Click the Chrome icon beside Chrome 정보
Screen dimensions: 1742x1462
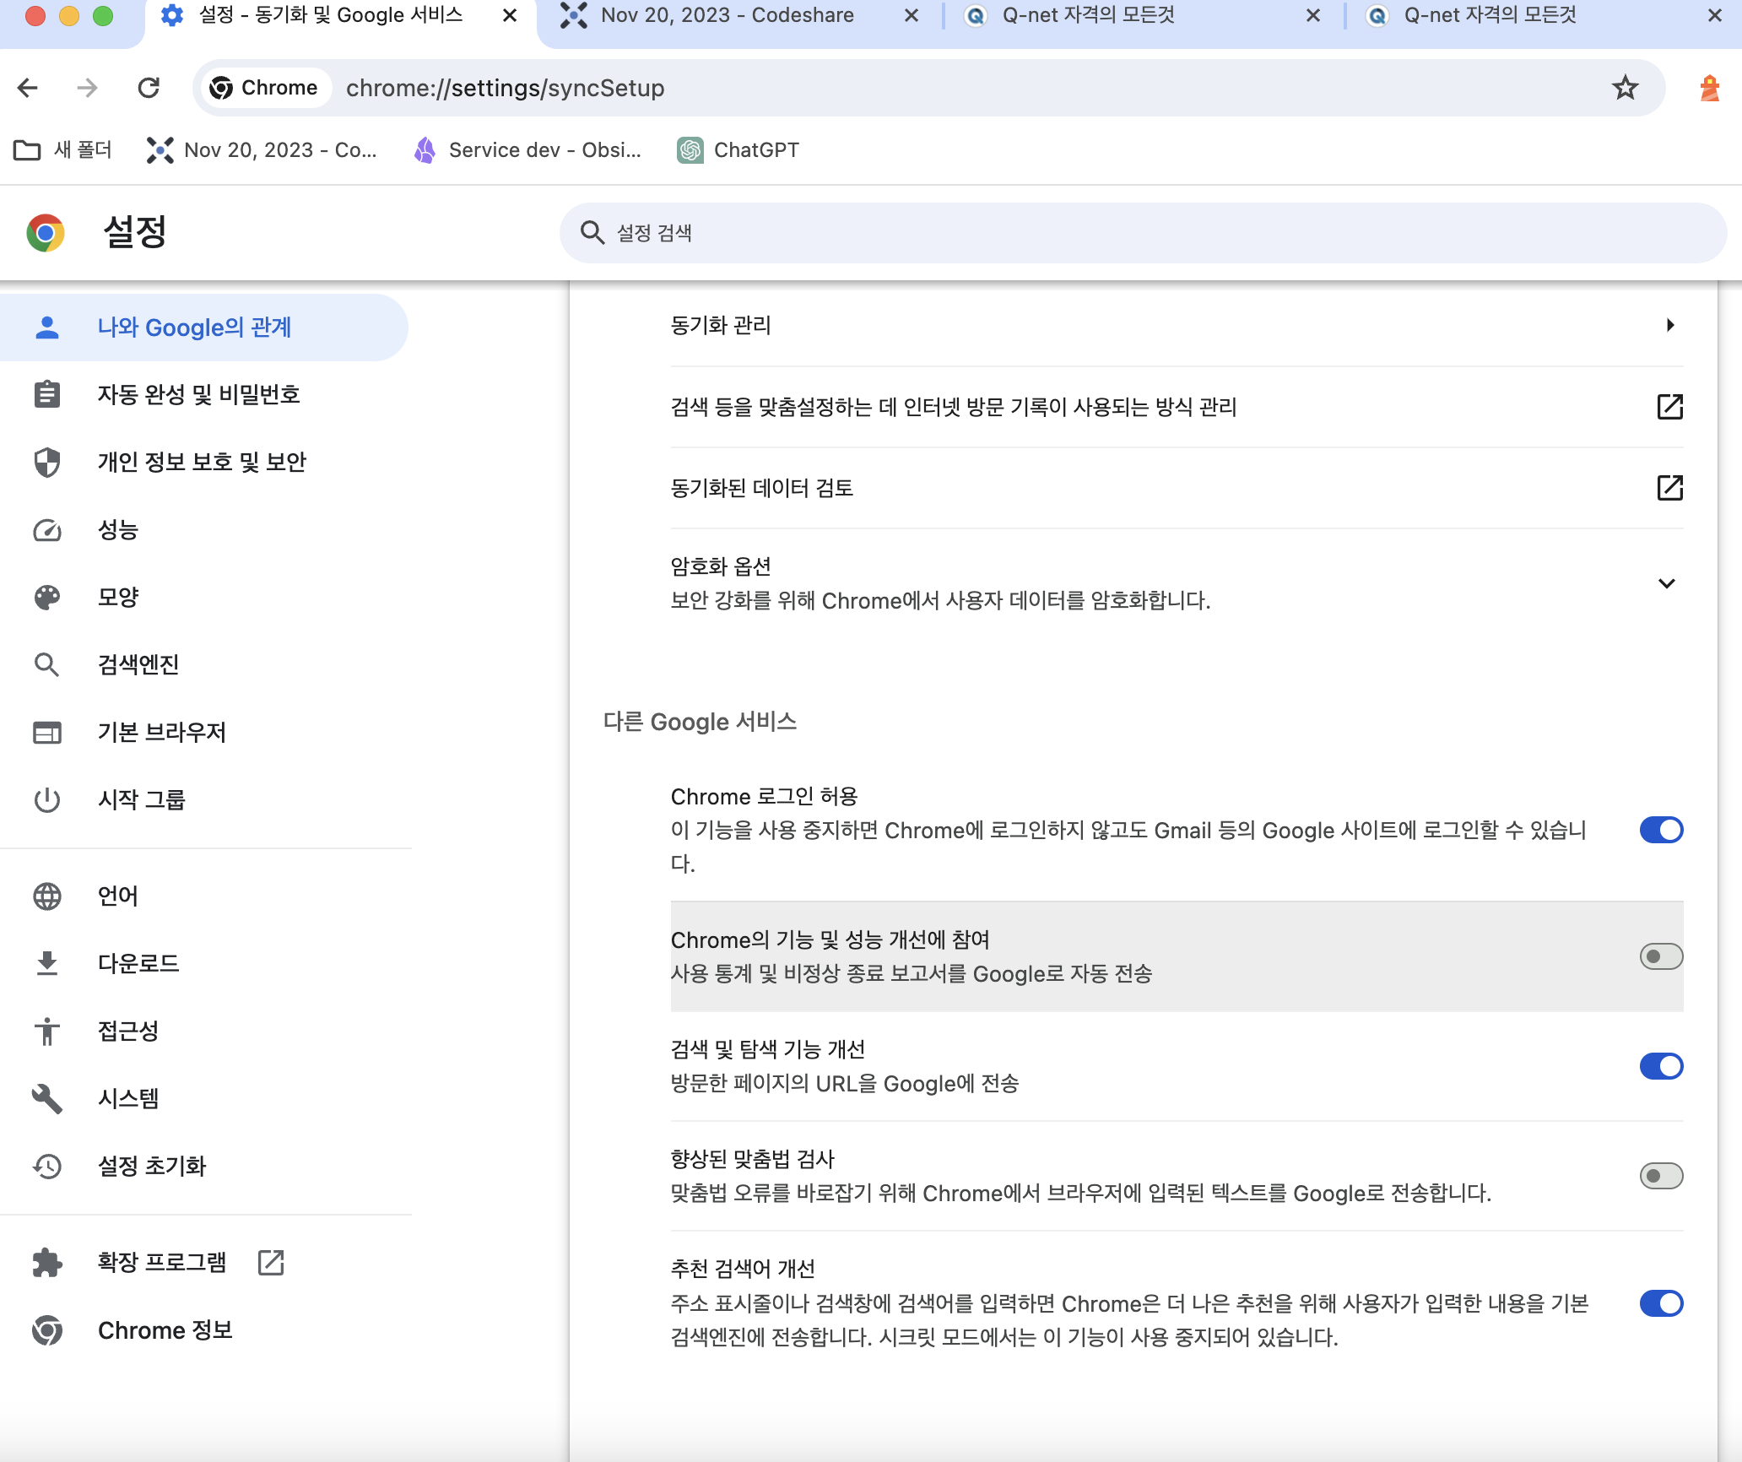(47, 1330)
